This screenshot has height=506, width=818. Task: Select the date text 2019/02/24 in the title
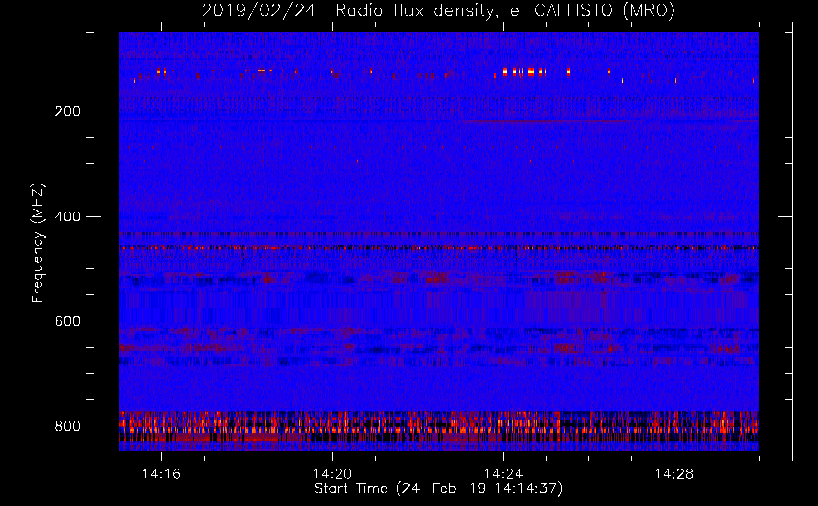[x=259, y=10]
